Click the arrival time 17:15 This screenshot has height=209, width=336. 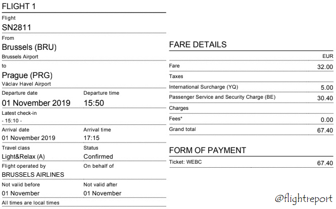pos(91,138)
